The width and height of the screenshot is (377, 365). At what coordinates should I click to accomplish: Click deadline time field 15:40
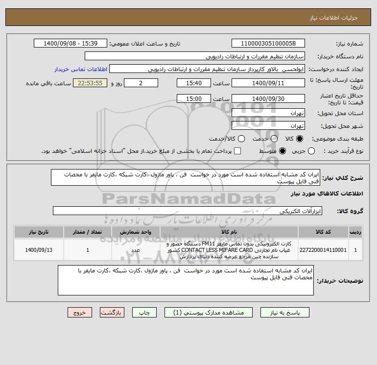[194, 83]
